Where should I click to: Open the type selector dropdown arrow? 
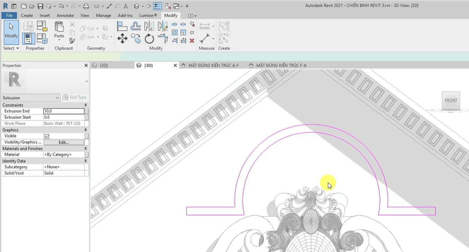click(x=86, y=81)
